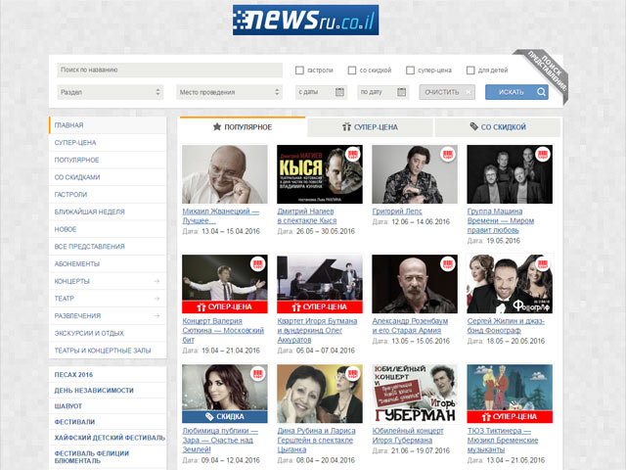This screenshot has width=626, height=470.
Task: Open 'Григорий Лепс' event link
Action: tap(397, 211)
